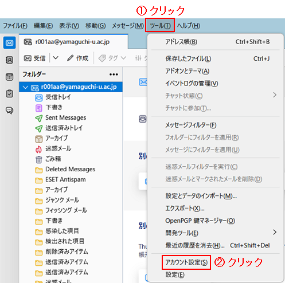Open the Mail space icon in sidebar
Viewport: 285px width, 283px height.
pyautogui.click(x=9, y=43)
